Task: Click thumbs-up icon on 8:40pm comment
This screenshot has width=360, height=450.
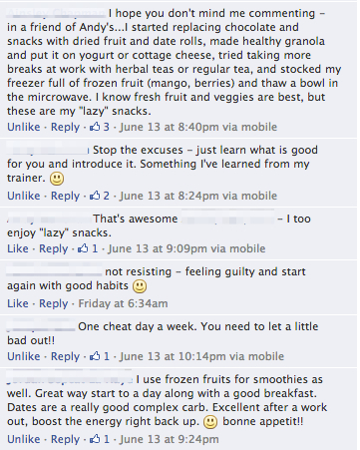Action: click(95, 127)
